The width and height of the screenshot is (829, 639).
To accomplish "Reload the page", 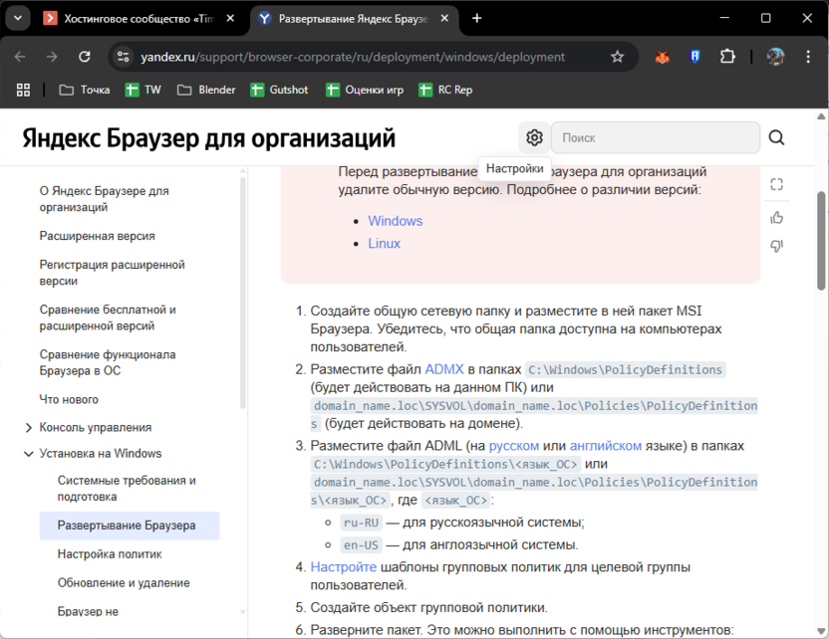I will (85, 57).
